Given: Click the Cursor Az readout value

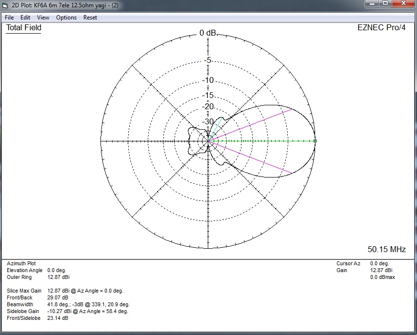Looking at the screenshot, I should (381, 263).
